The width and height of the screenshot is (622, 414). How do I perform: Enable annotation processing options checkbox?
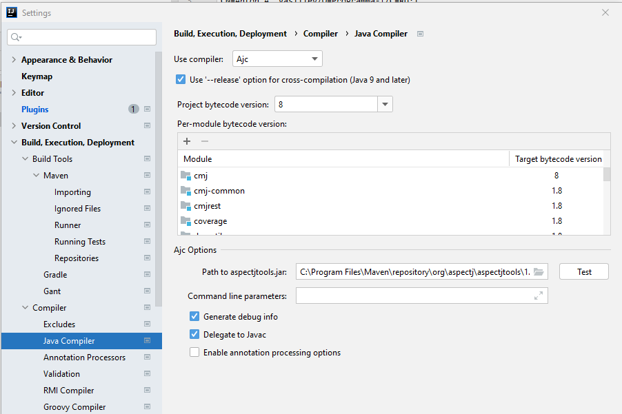[194, 352]
